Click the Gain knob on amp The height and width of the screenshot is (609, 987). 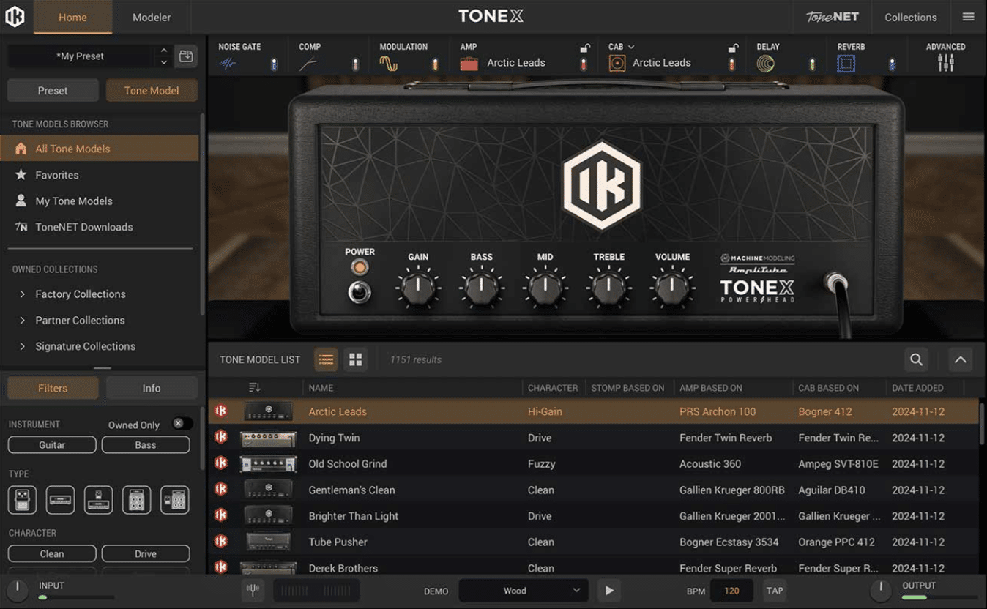tap(418, 287)
